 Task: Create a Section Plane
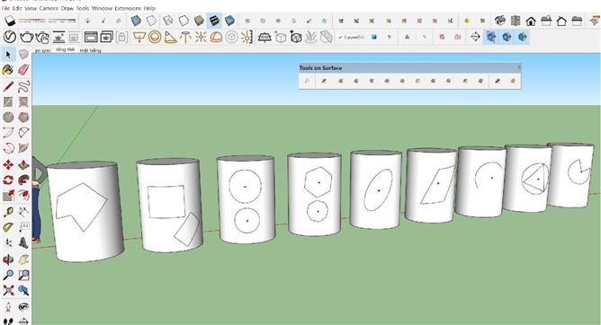tap(475, 37)
